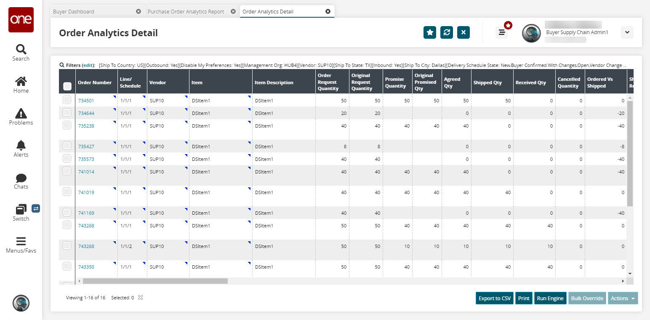Switch to Buyer Dashboard tab

pyautogui.click(x=74, y=11)
